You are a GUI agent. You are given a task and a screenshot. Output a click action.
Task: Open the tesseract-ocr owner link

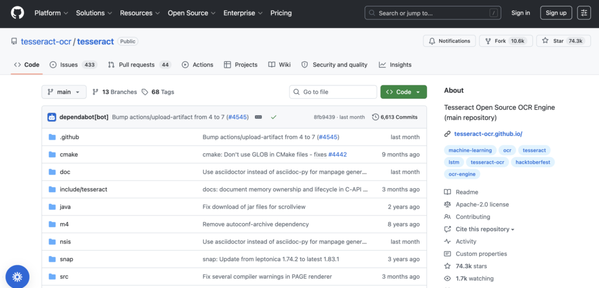[46, 41]
